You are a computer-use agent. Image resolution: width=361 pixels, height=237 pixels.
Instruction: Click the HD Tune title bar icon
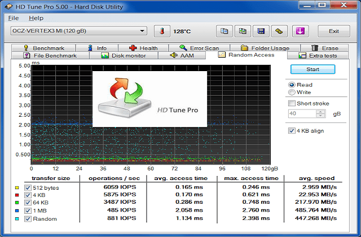point(9,7)
